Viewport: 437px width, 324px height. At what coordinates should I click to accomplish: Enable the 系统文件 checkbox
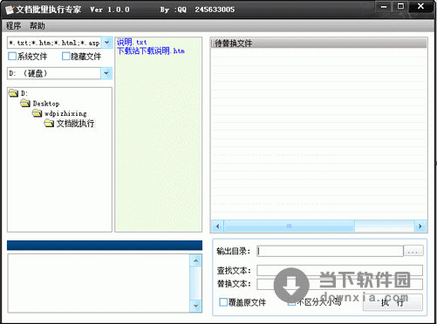coord(12,56)
